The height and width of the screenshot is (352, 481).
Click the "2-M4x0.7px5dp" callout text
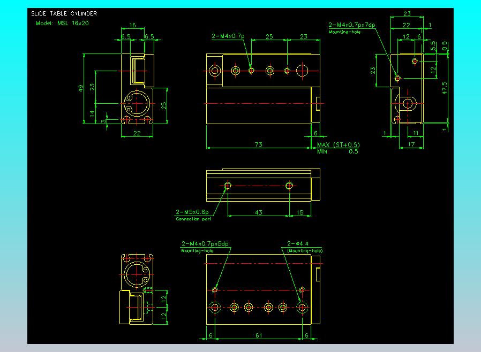(205, 243)
